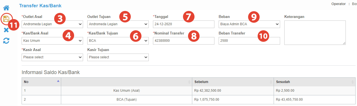357x106 pixels.
Task: Choose a Kasir Asal from Please select
Action: pos(52,57)
